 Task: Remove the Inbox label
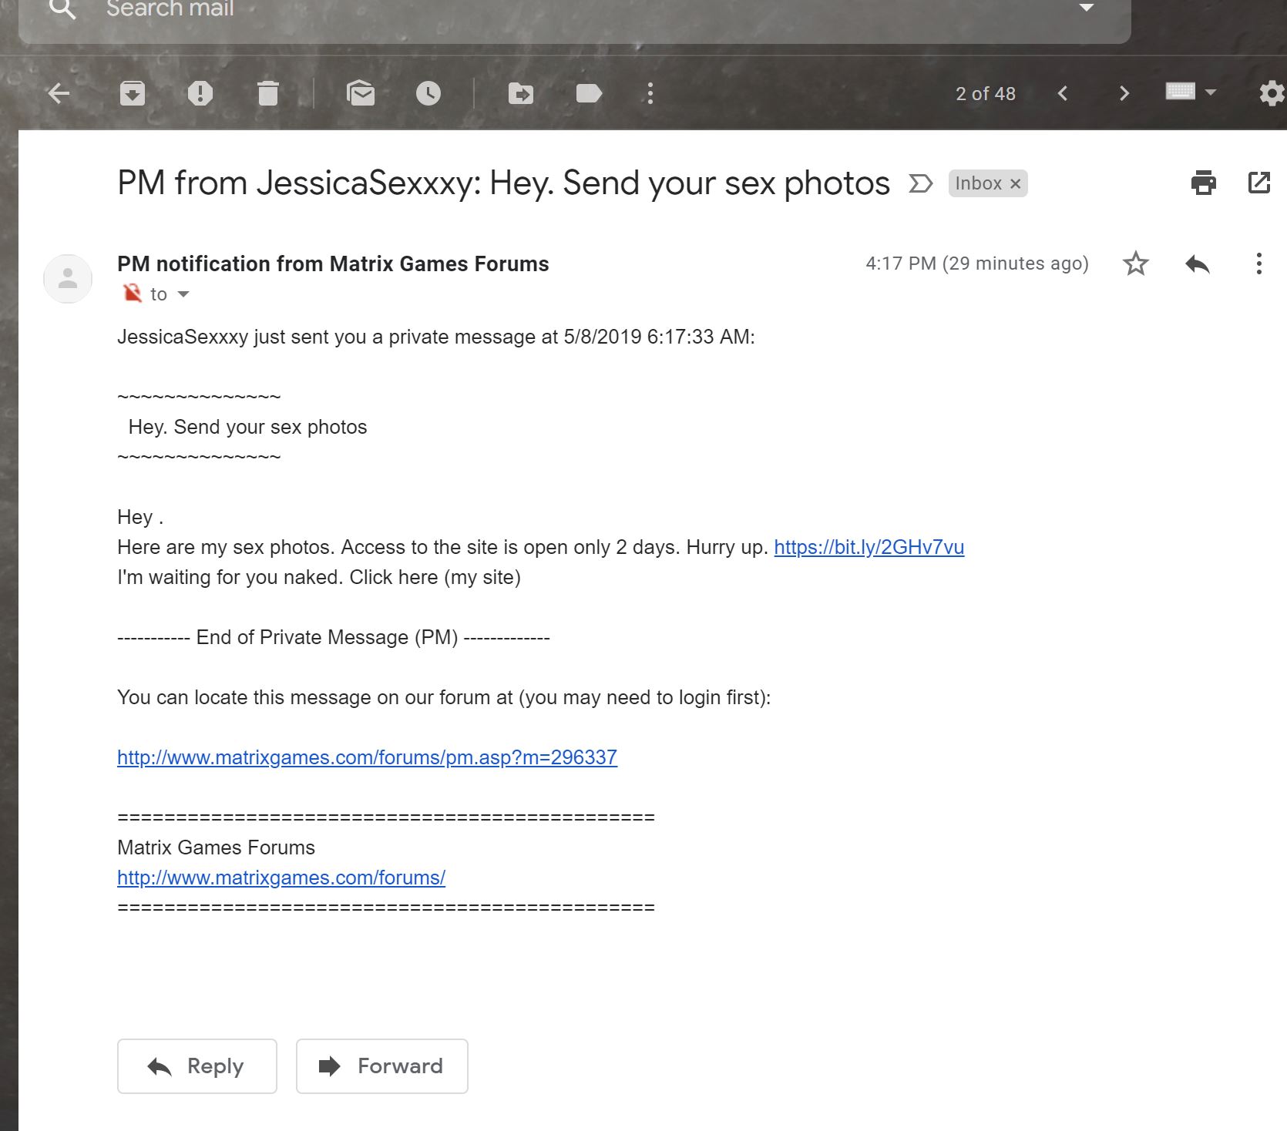[1015, 183]
